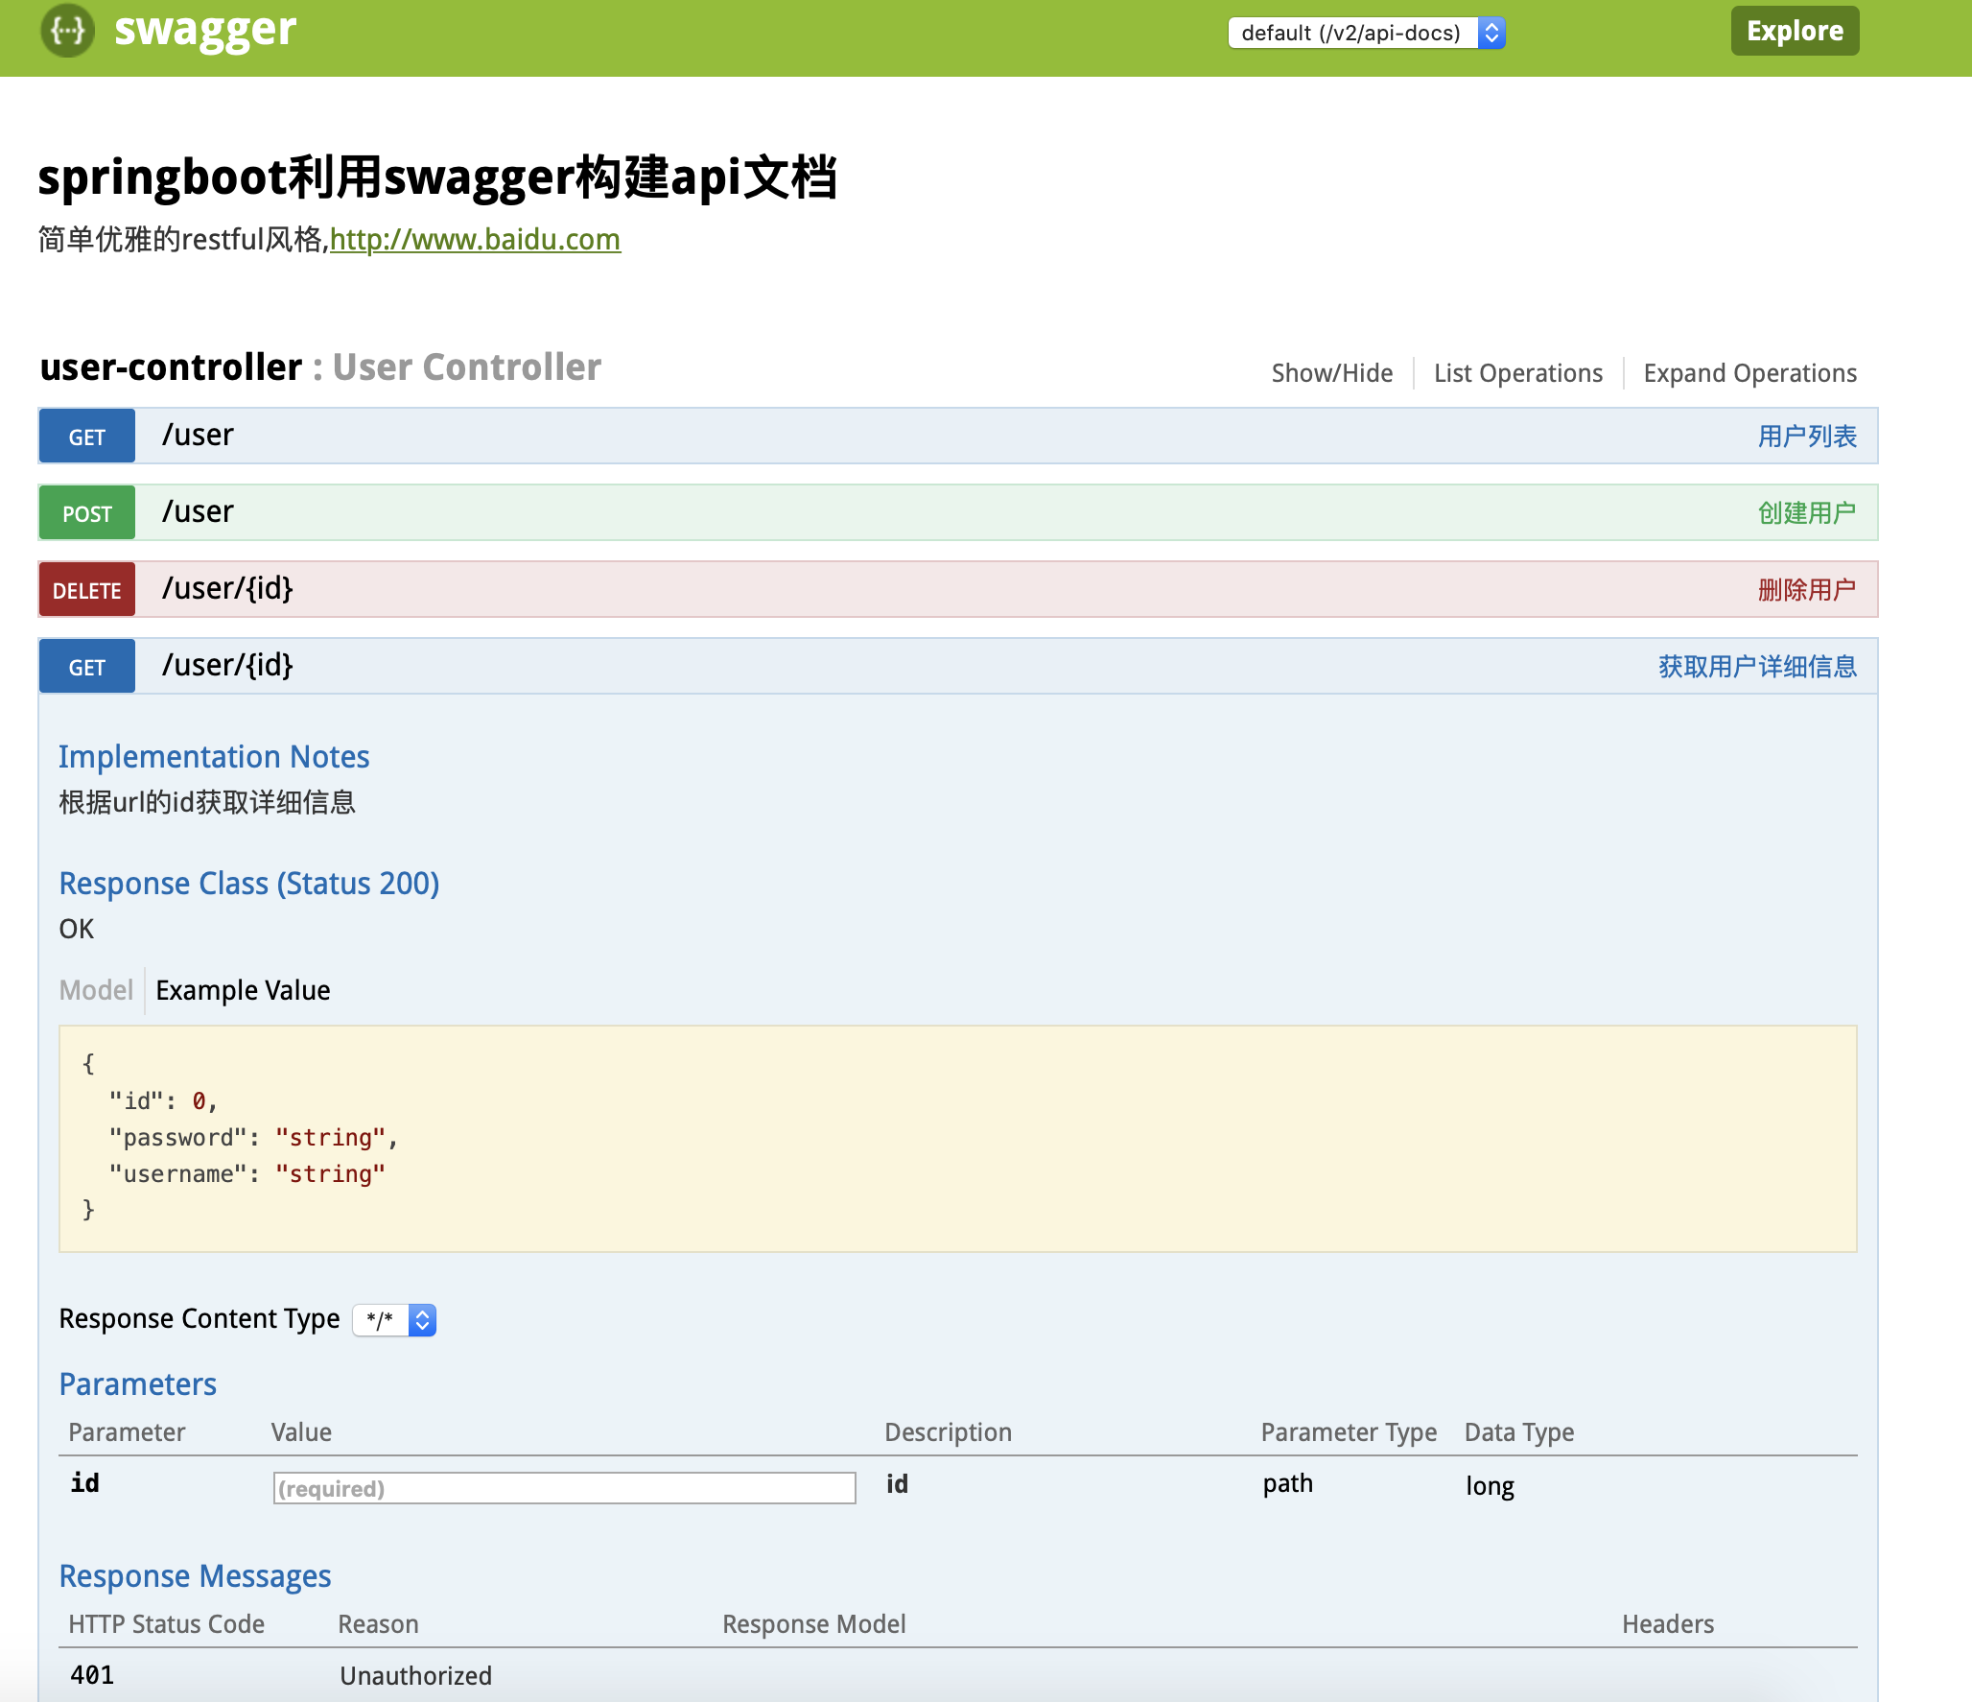Click the POST badge for /user
This screenshot has width=1972, height=1702.
[87, 513]
